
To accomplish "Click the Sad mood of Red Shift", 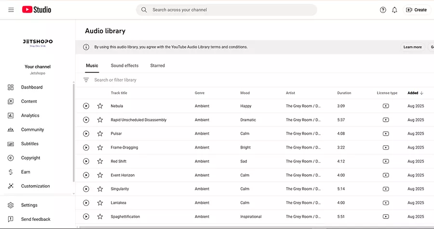I will pyautogui.click(x=244, y=161).
